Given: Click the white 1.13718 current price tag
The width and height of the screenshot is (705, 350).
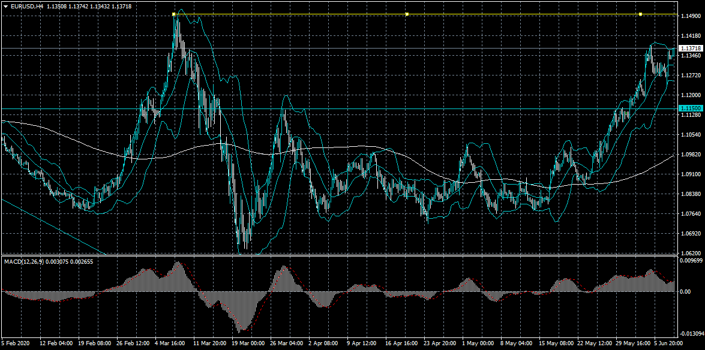Looking at the screenshot, I should (x=691, y=48).
